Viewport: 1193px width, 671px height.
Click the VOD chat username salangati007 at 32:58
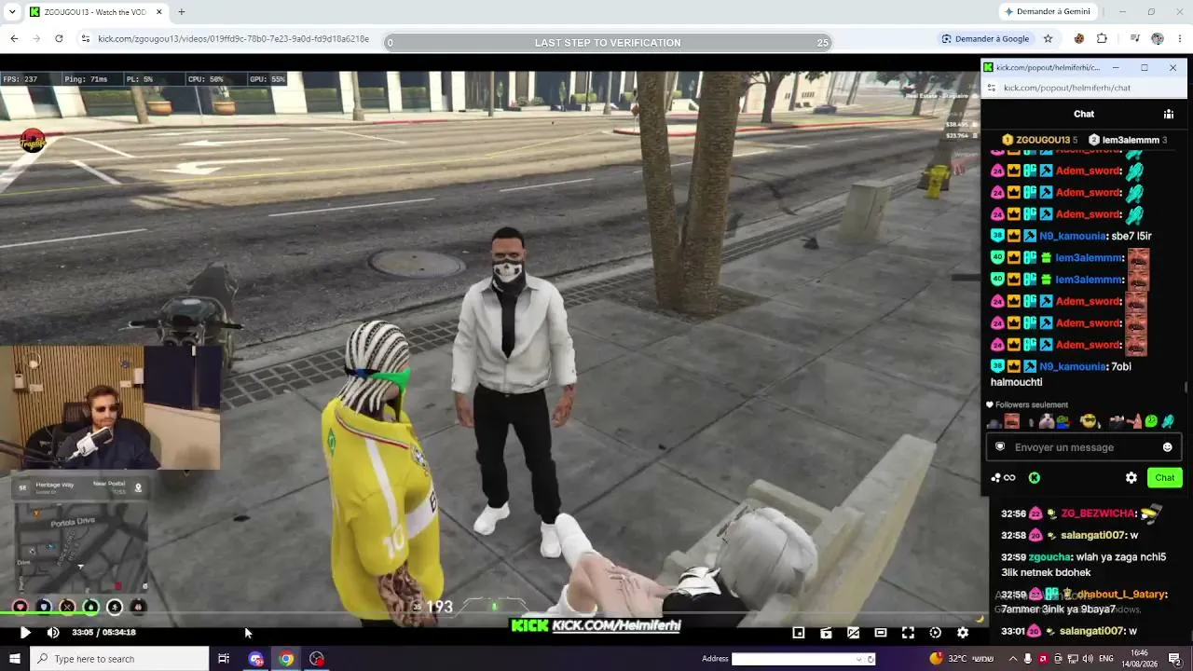click(x=1092, y=536)
